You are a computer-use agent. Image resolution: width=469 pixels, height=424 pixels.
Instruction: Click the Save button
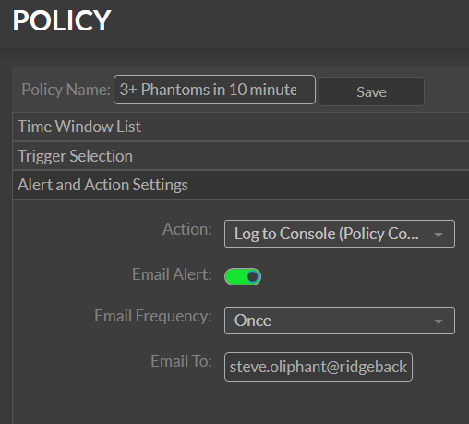tap(371, 91)
